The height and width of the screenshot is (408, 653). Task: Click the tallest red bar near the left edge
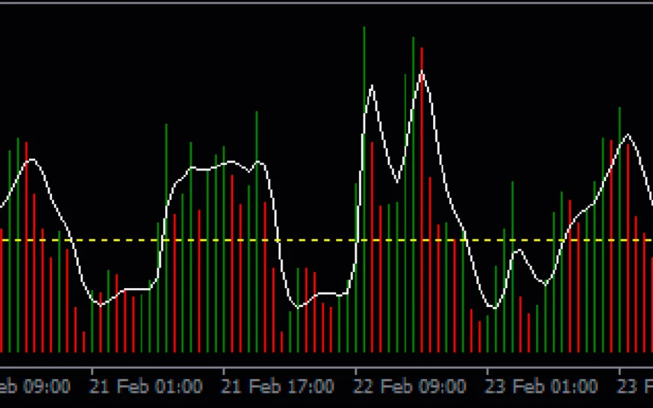tap(26, 244)
